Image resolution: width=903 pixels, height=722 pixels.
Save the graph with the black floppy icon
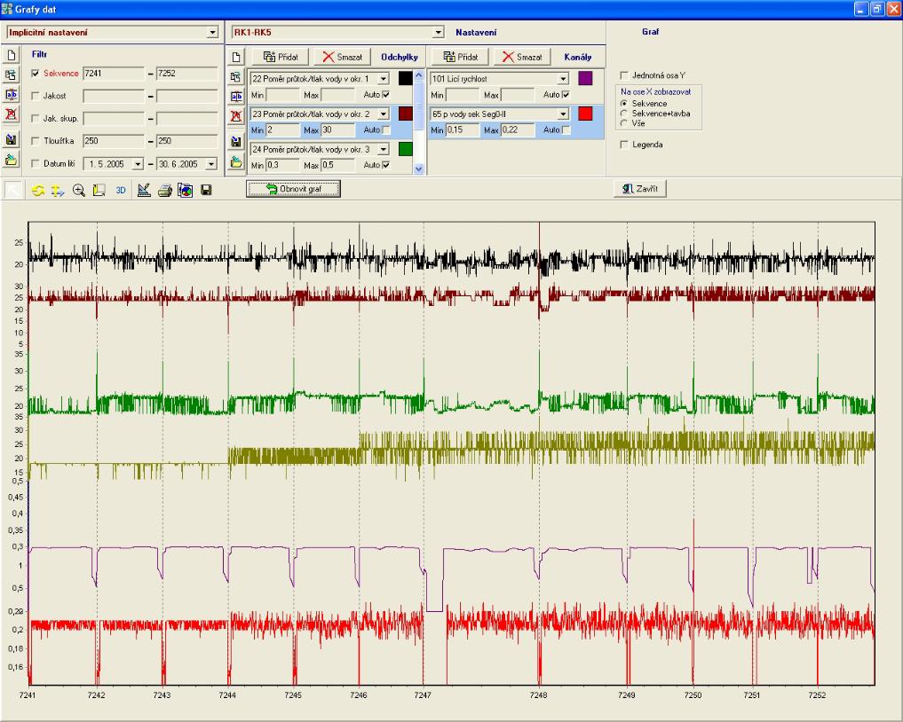(x=206, y=190)
